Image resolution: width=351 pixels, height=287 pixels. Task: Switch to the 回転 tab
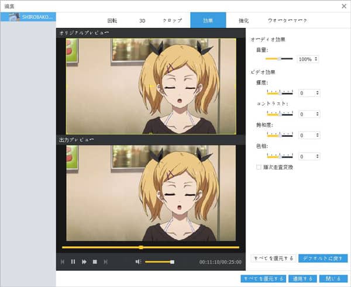click(x=112, y=20)
